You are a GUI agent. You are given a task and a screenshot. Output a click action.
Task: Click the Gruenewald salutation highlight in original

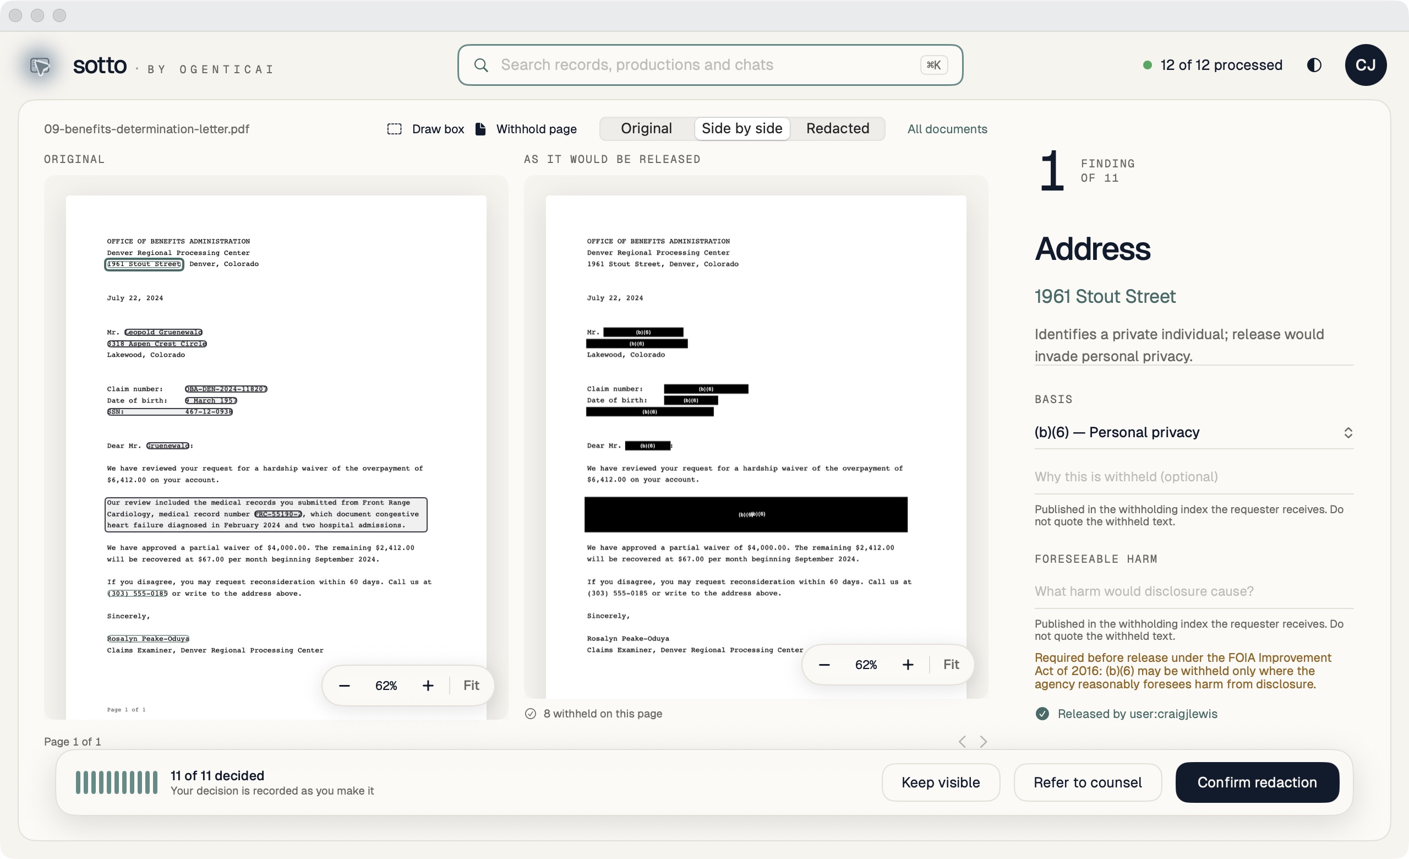pos(167,445)
